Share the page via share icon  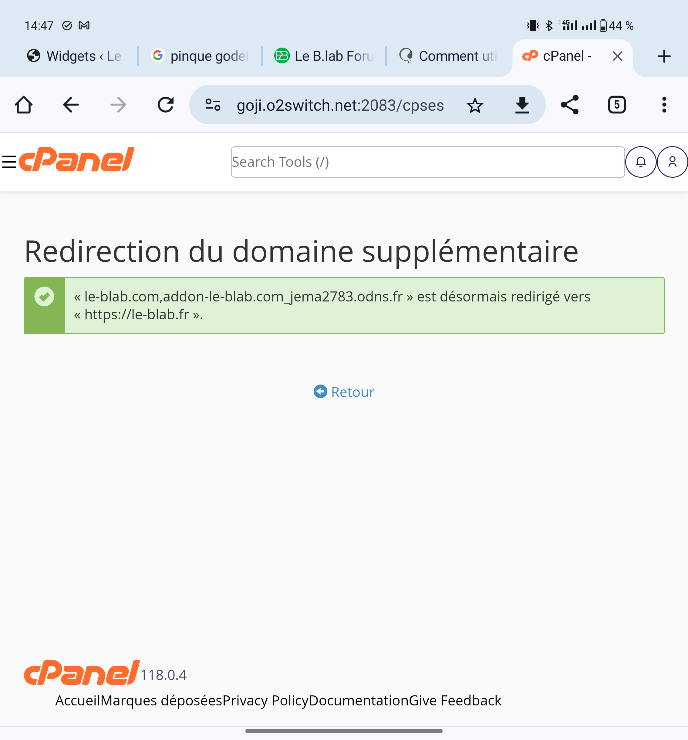pyautogui.click(x=570, y=105)
